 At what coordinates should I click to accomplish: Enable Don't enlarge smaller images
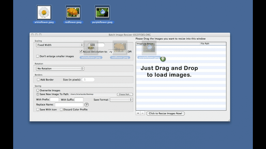click(x=38, y=56)
